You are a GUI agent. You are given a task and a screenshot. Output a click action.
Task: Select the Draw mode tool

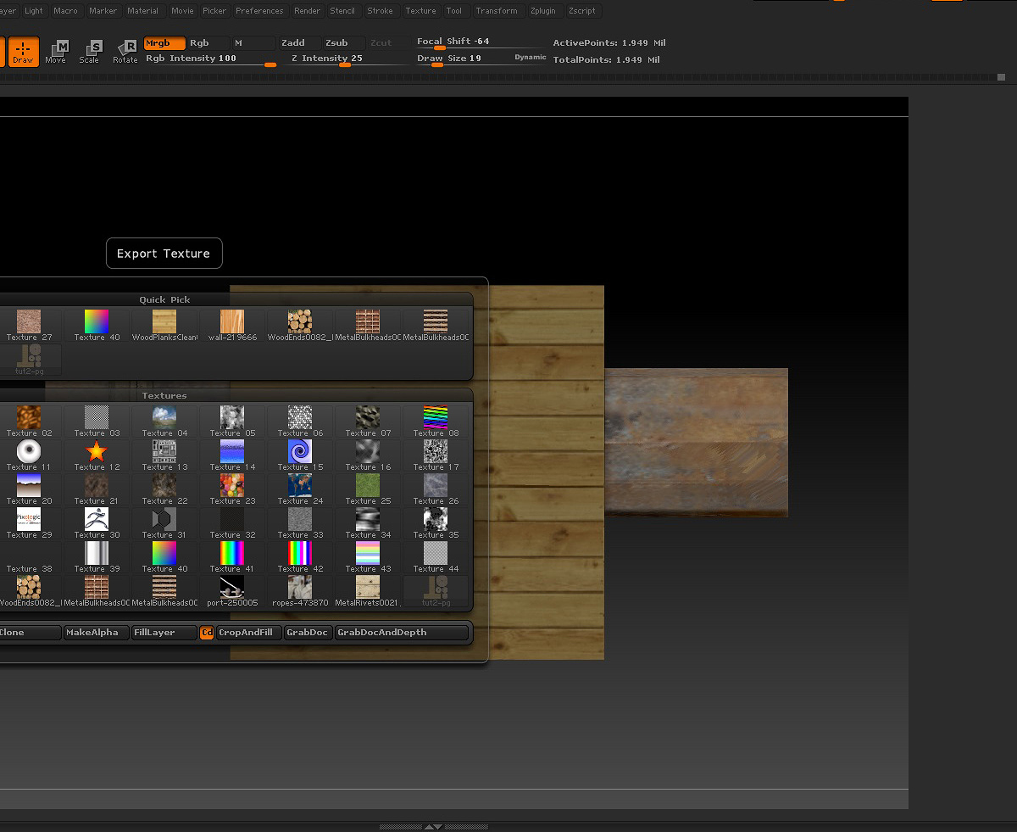pos(23,52)
